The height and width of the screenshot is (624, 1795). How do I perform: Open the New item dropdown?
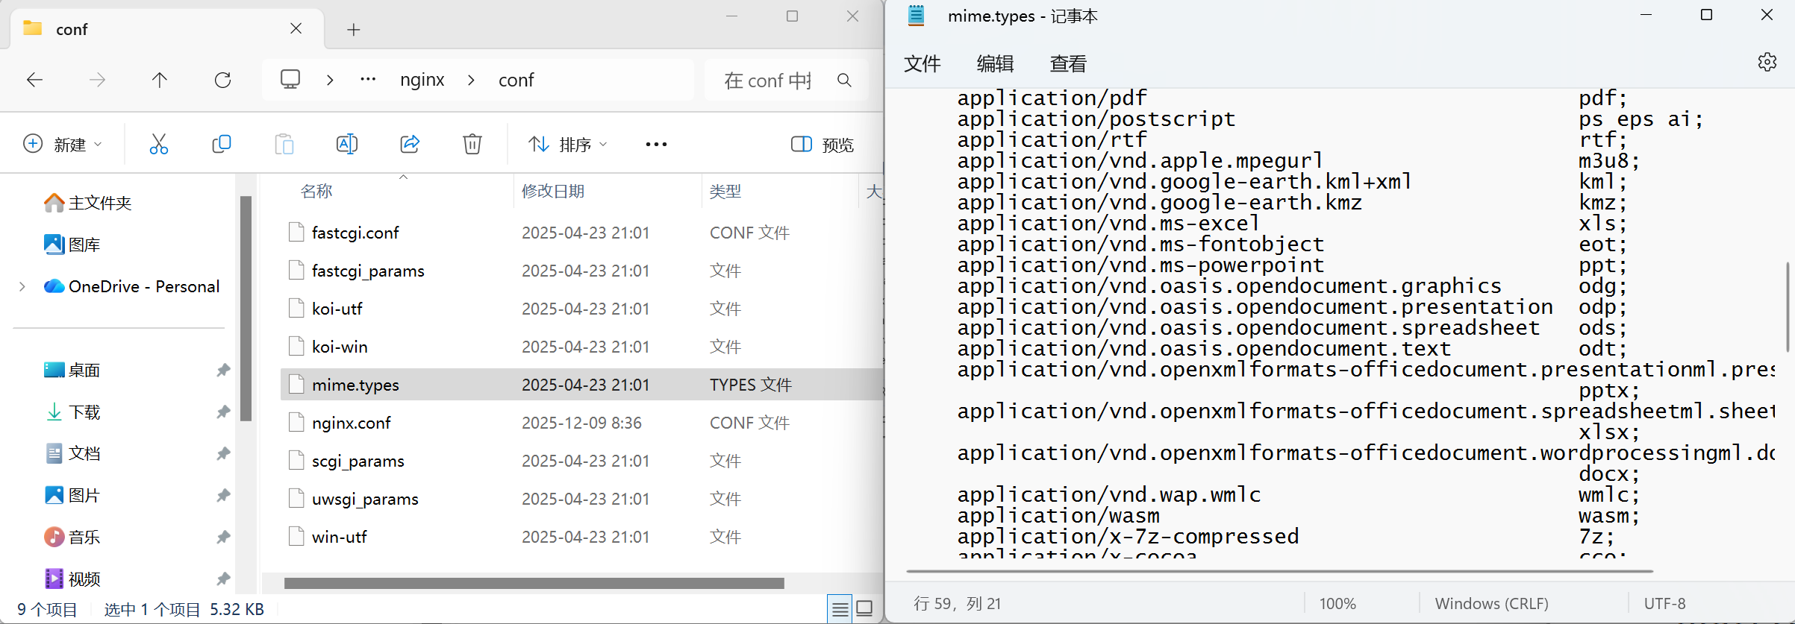(x=63, y=144)
